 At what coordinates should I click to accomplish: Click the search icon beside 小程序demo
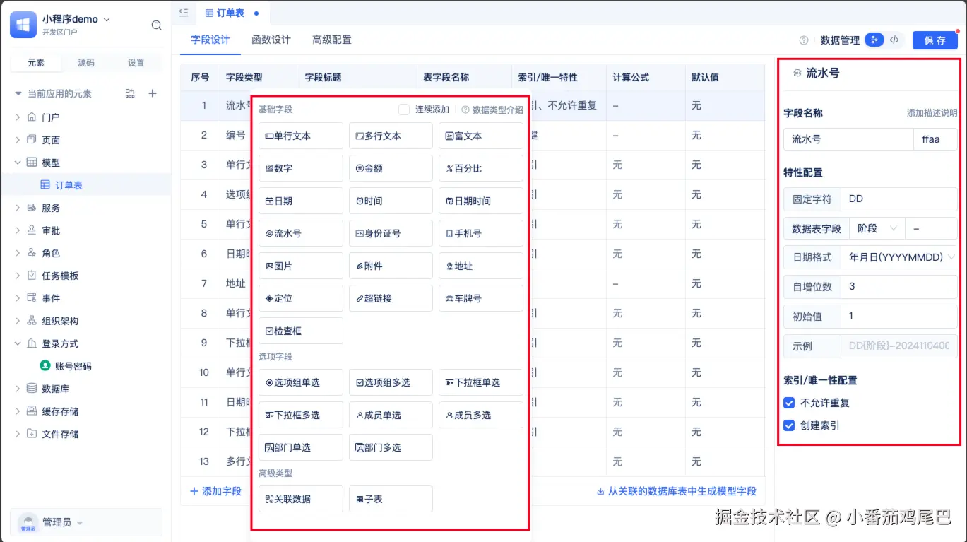[x=156, y=25]
